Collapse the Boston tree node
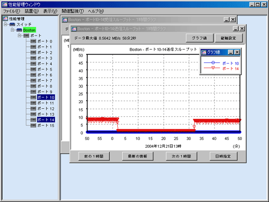This screenshot has width=269, height=202. 12,30
